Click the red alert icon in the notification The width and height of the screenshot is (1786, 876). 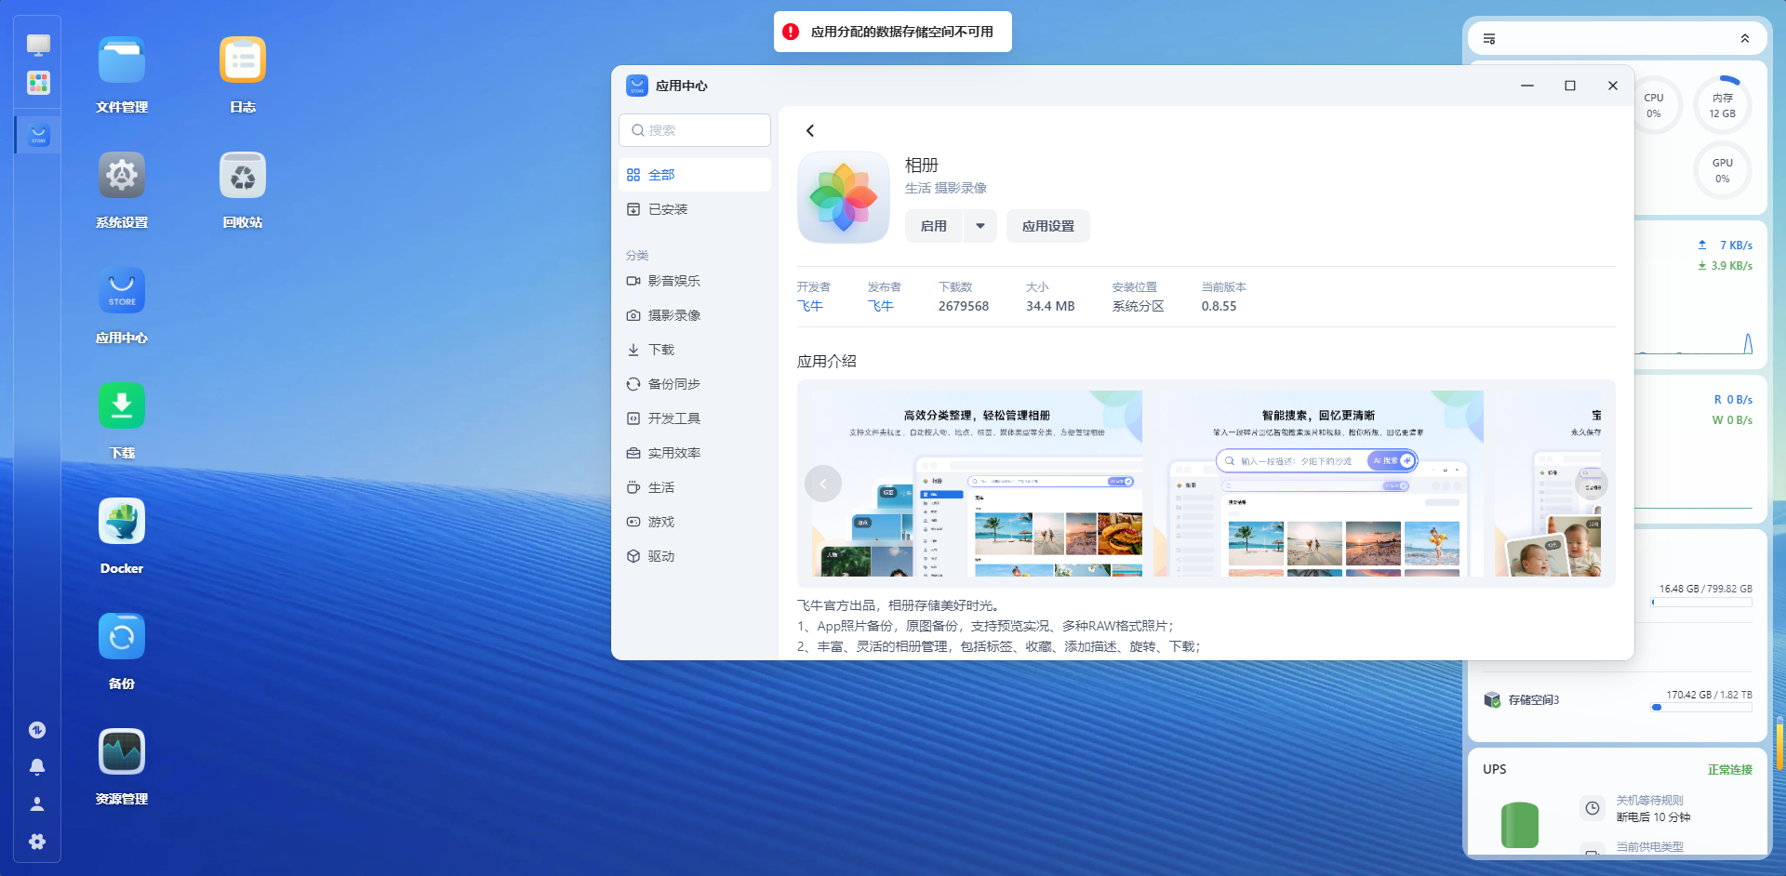791,32
